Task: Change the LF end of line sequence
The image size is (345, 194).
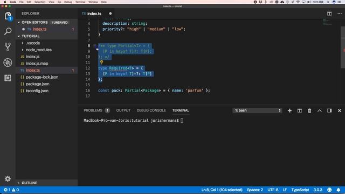Action: 285,190
